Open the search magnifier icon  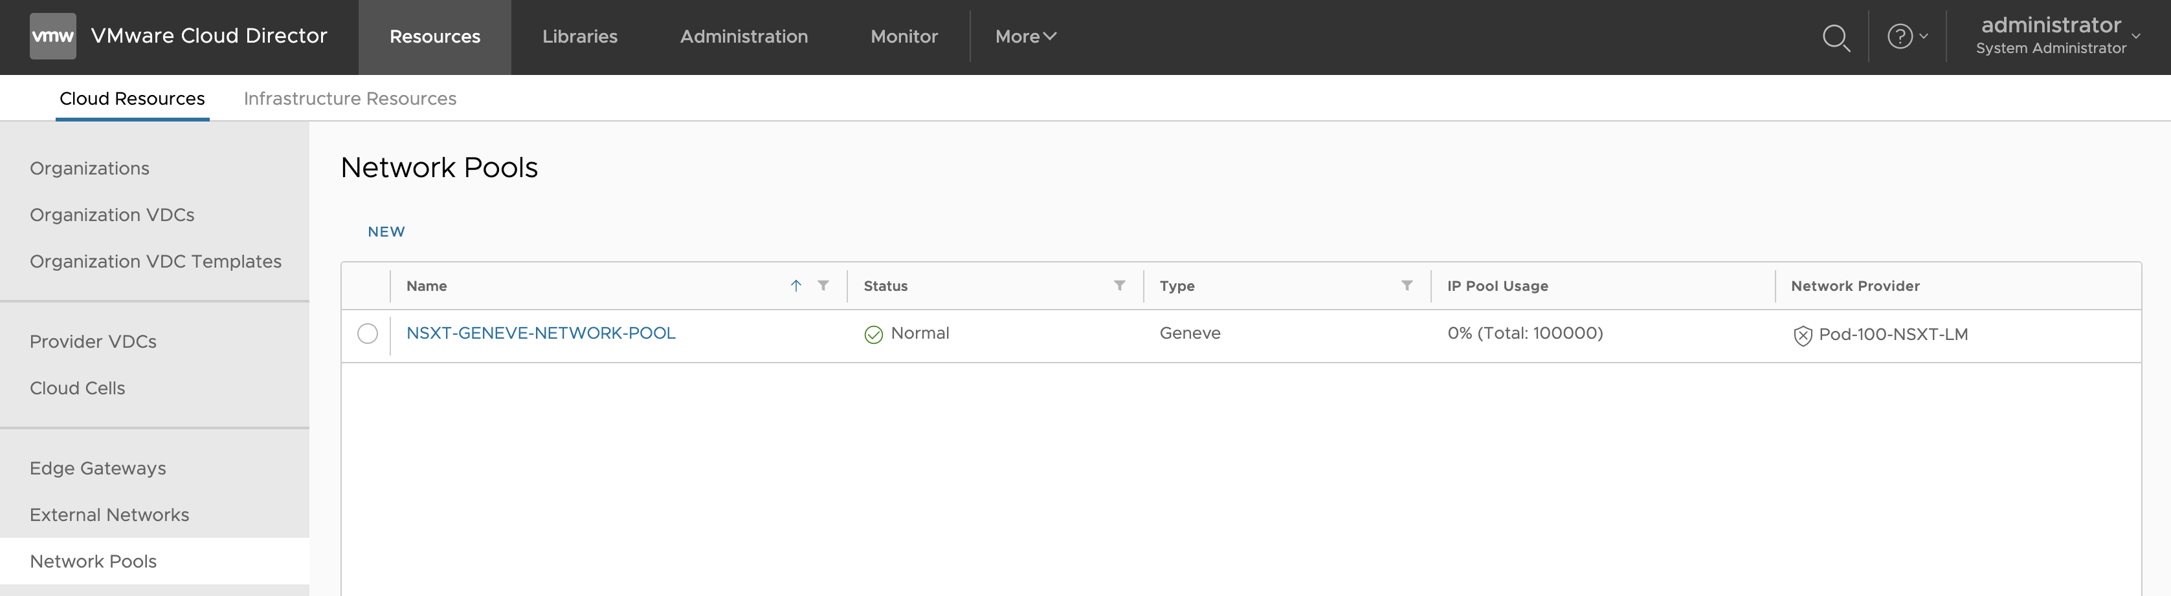(x=1836, y=37)
